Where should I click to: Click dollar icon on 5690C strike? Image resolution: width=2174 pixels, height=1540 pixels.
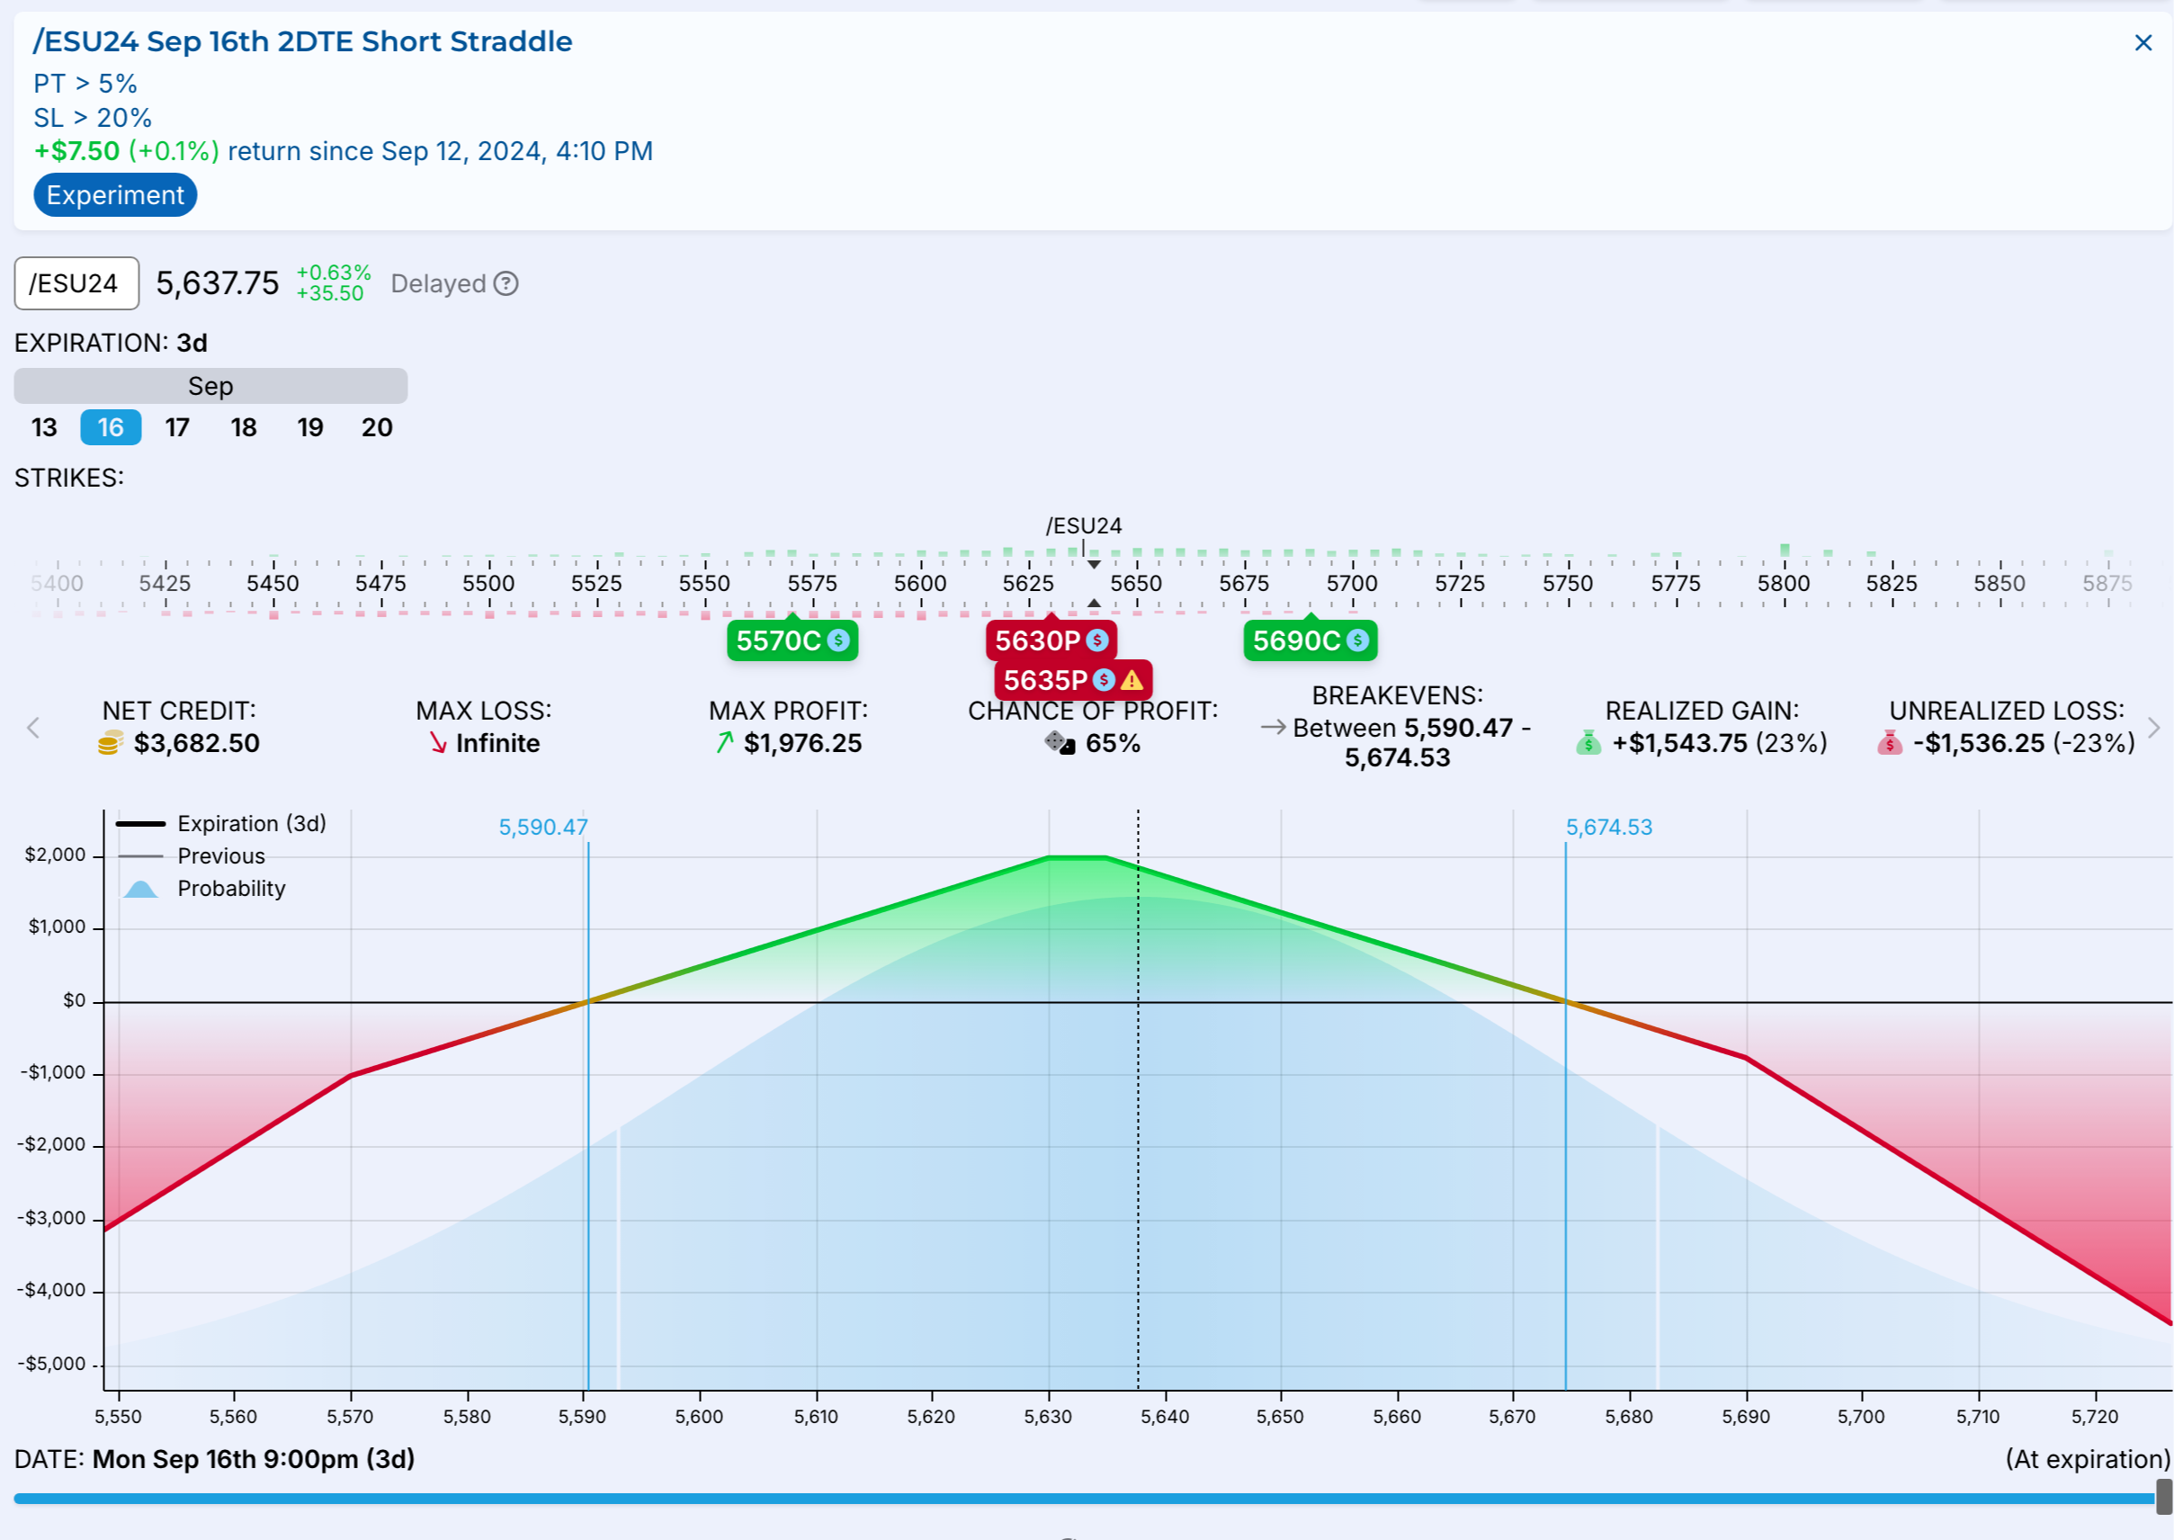point(1357,641)
